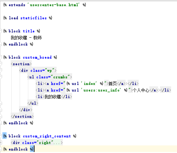
Task: Click the 个人中心 link text
Action: [141, 90]
